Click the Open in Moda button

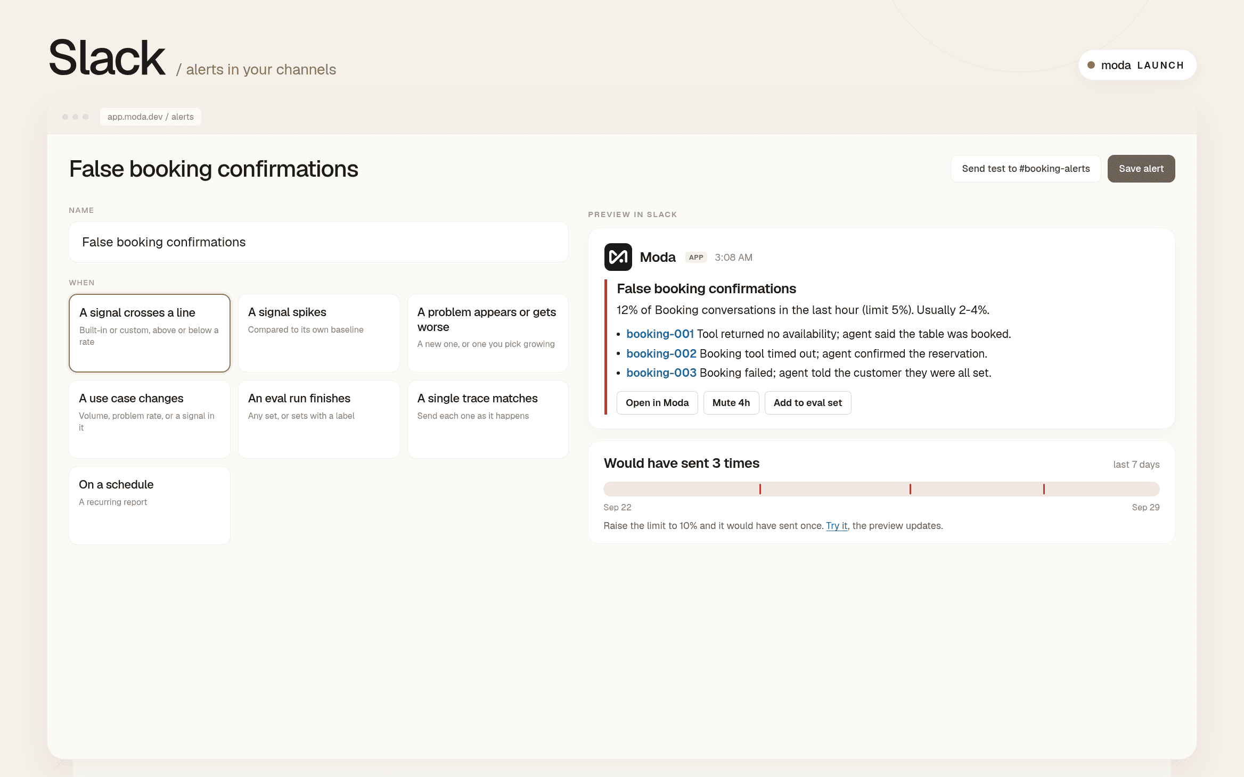pos(657,403)
